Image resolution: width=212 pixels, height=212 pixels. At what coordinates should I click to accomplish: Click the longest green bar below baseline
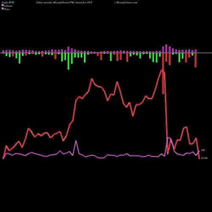point(68,61)
